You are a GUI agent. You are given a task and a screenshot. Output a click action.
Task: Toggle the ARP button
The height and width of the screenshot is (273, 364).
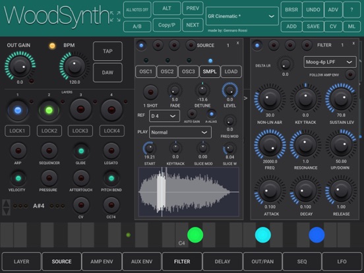[18, 151]
